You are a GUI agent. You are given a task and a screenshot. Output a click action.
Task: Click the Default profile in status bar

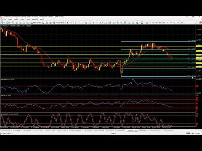point(114,133)
